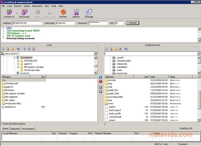Switch to the Uploaded tab
This screenshot has width=201, height=146.
(15, 129)
